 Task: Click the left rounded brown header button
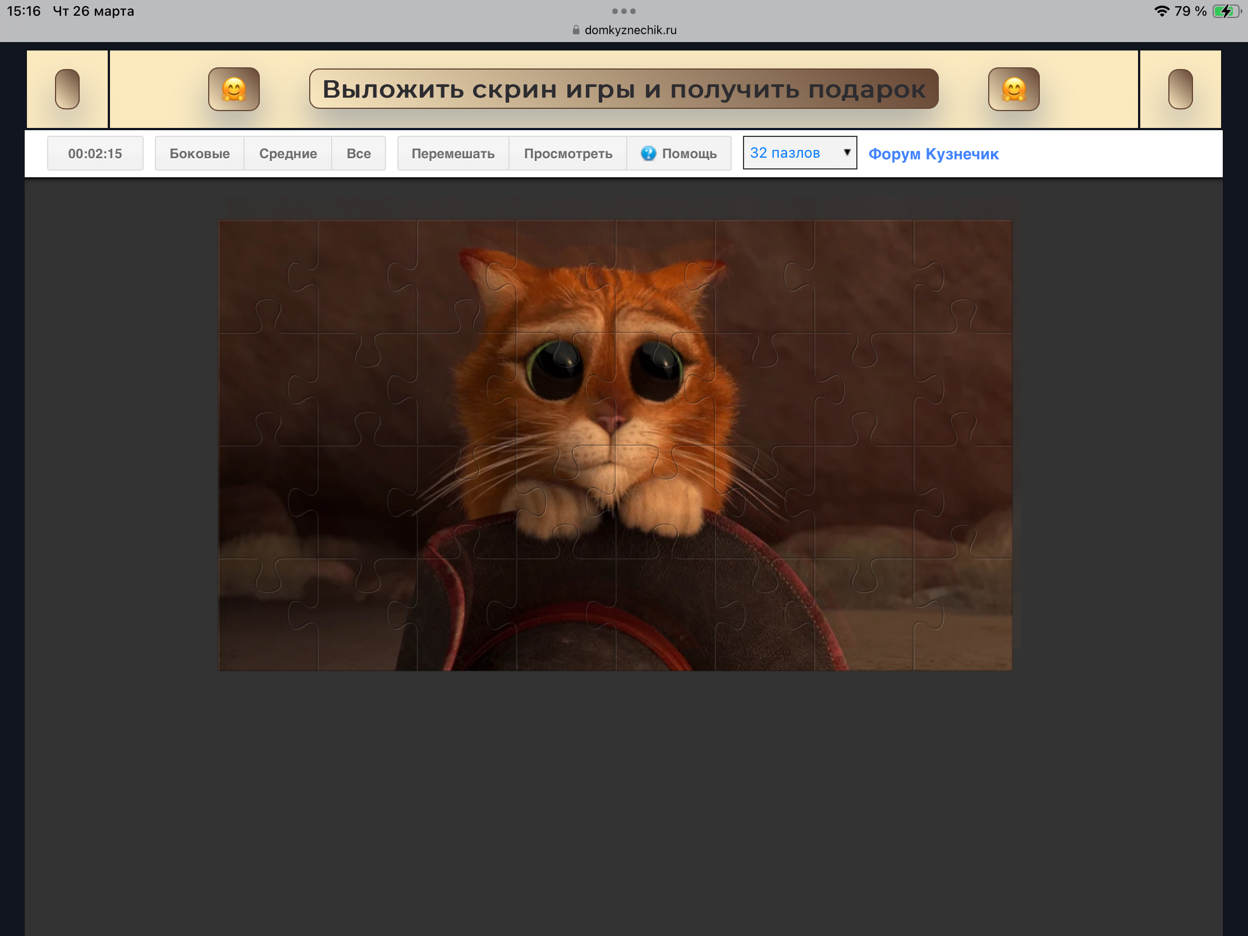[x=67, y=89]
